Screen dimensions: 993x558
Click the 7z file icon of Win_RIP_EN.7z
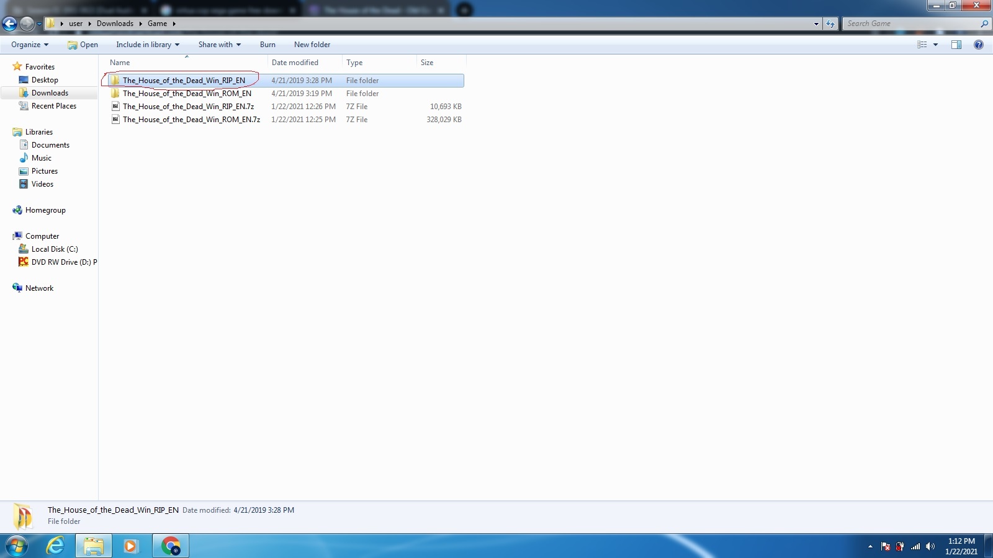point(115,107)
